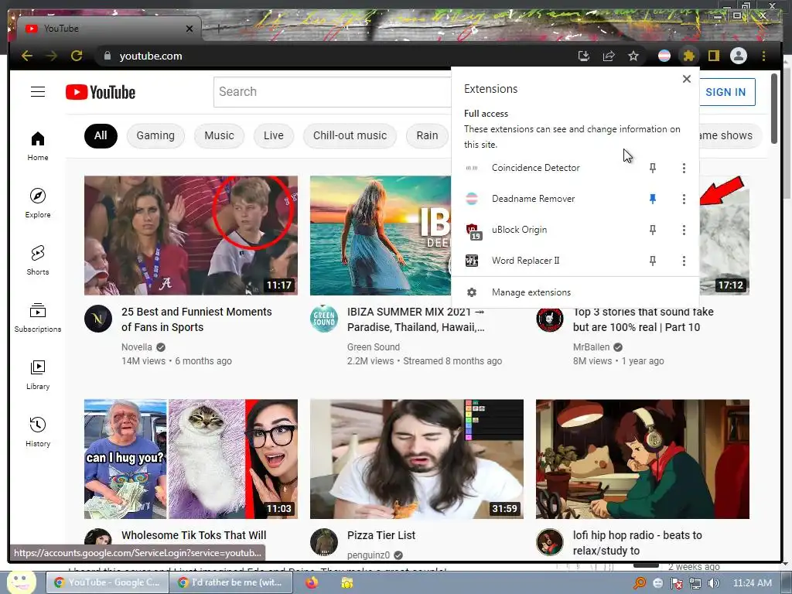Viewport: 792px width, 594px height.
Task: Select the Chill-out music filter chip
Action: (350, 135)
